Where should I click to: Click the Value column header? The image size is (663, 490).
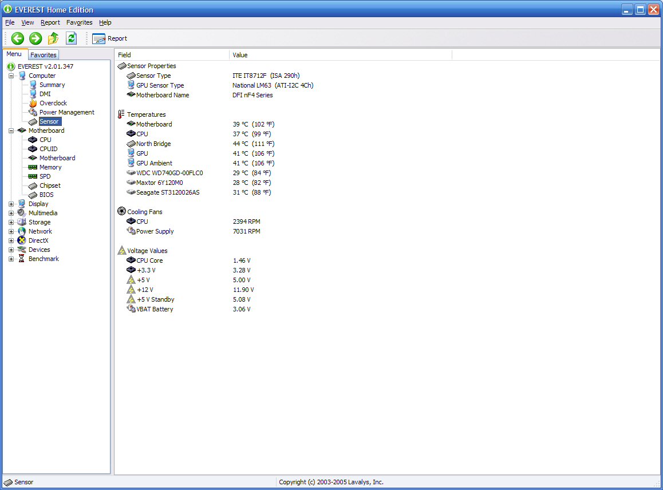pyautogui.click(x=341, y=55)
